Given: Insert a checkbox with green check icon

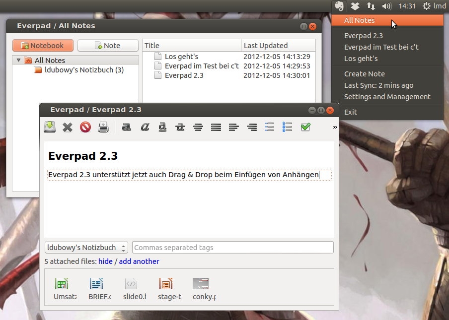Looking at the screenshot, I should click(305, 127).
